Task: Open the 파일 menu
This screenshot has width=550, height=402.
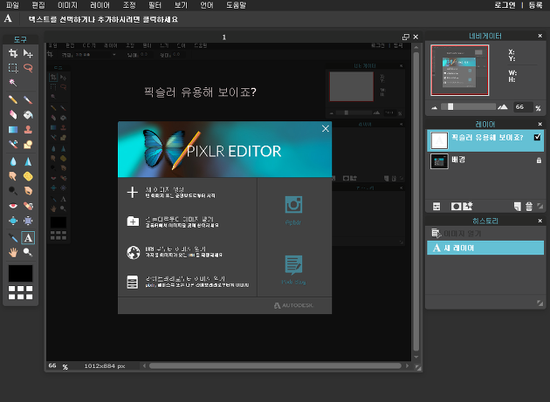Action: pyautogui.click(x=12, y=5)
